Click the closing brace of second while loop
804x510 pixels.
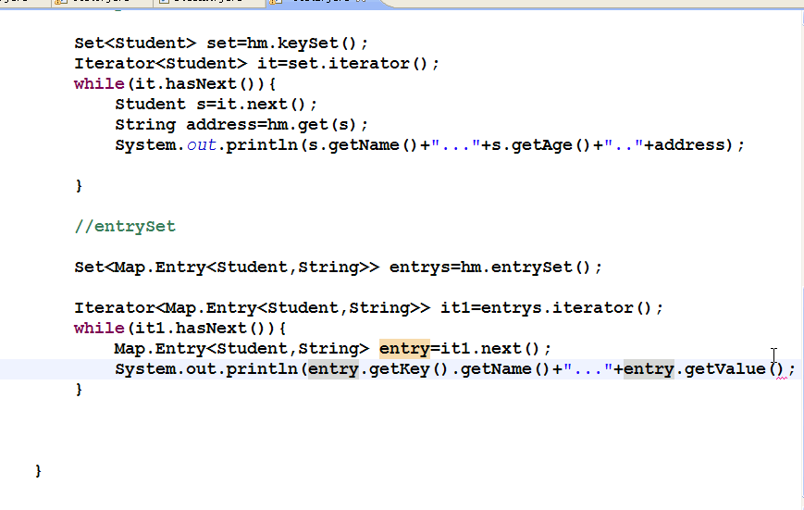click(x=79, y=389)
